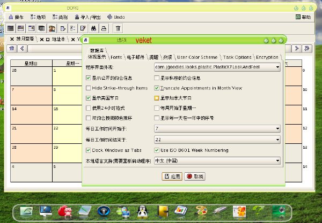322x223 pixels.
Task: Switch to the 电子邮件 tab
Action: [136, 57]
